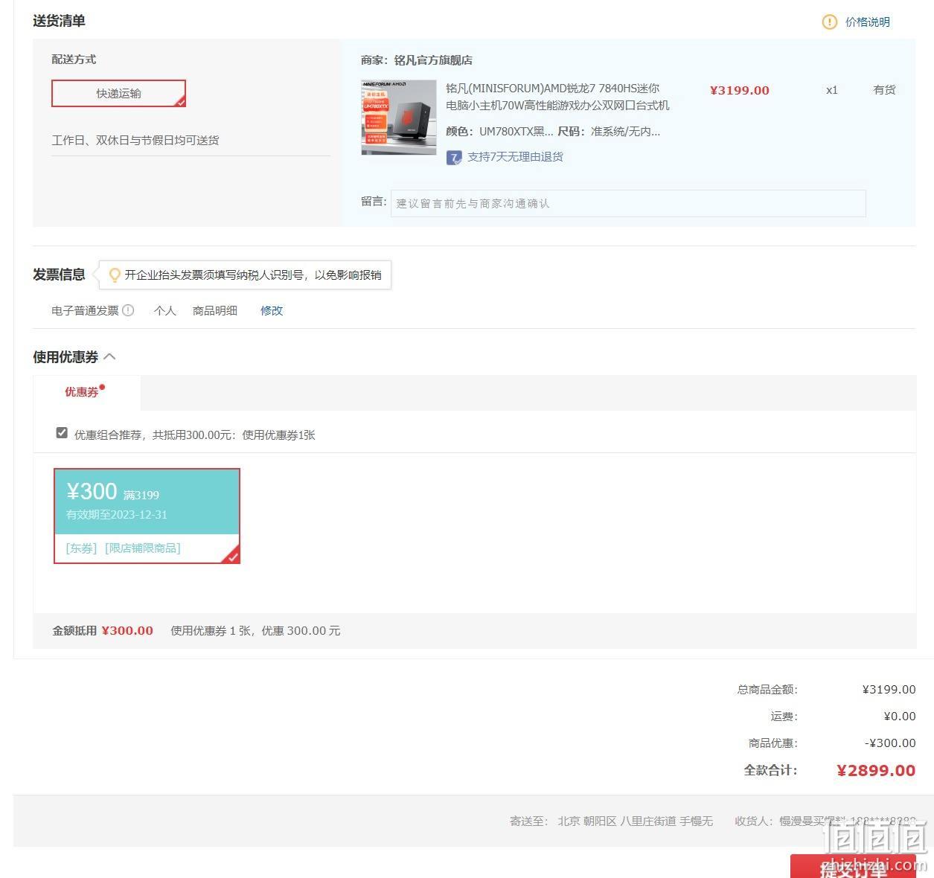Viewport: 934px width, 878px height.
Task: Click the price explanation warning icon
Action: [829, 22]
